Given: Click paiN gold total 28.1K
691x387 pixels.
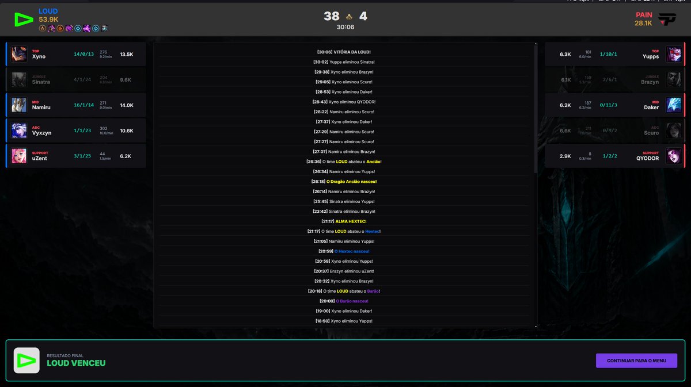Looking at the screenshot, I should point(643,23).
